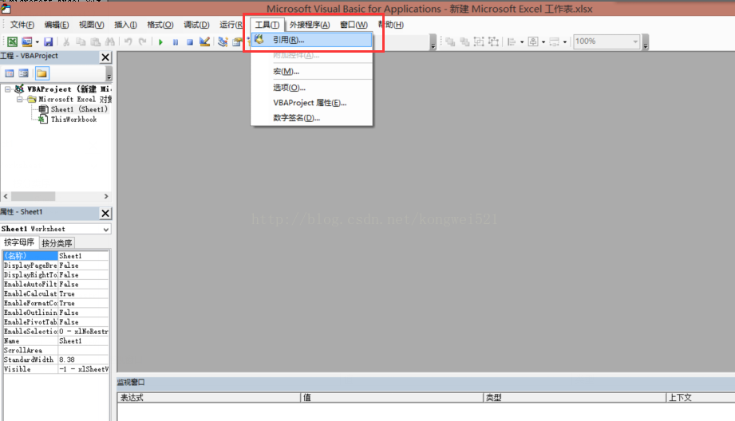735x421 pixels.
Task: Open the 编辑(E) menu
Action: point(56,25)
